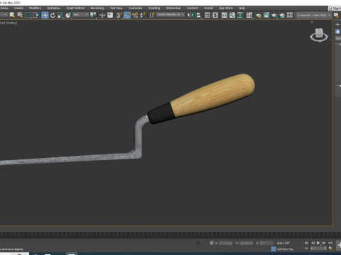341x255 pixels.
Task: Click Isolate Selection toggle icon
Action: click(x=198, y=243)
